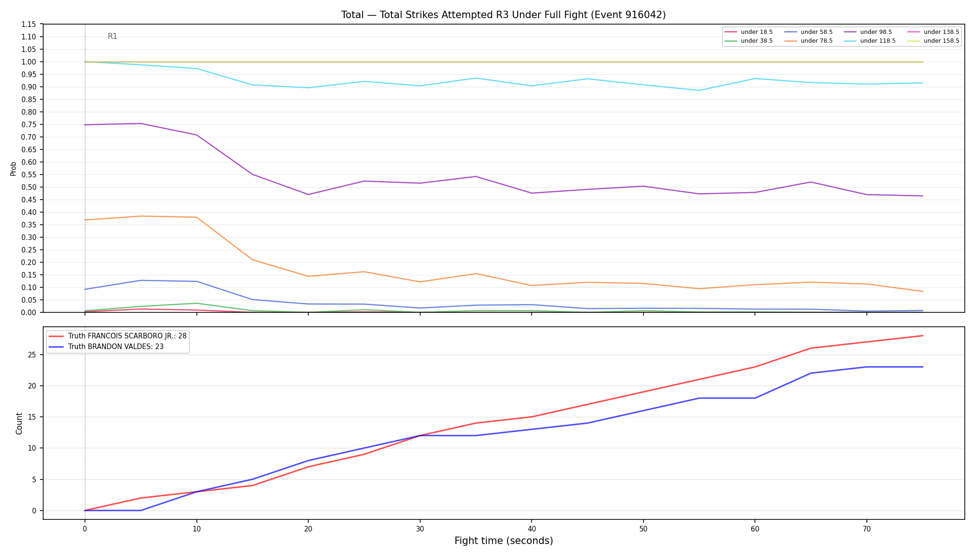
Task: Click the 15 tick on Count axis
Action: point(32,417)
